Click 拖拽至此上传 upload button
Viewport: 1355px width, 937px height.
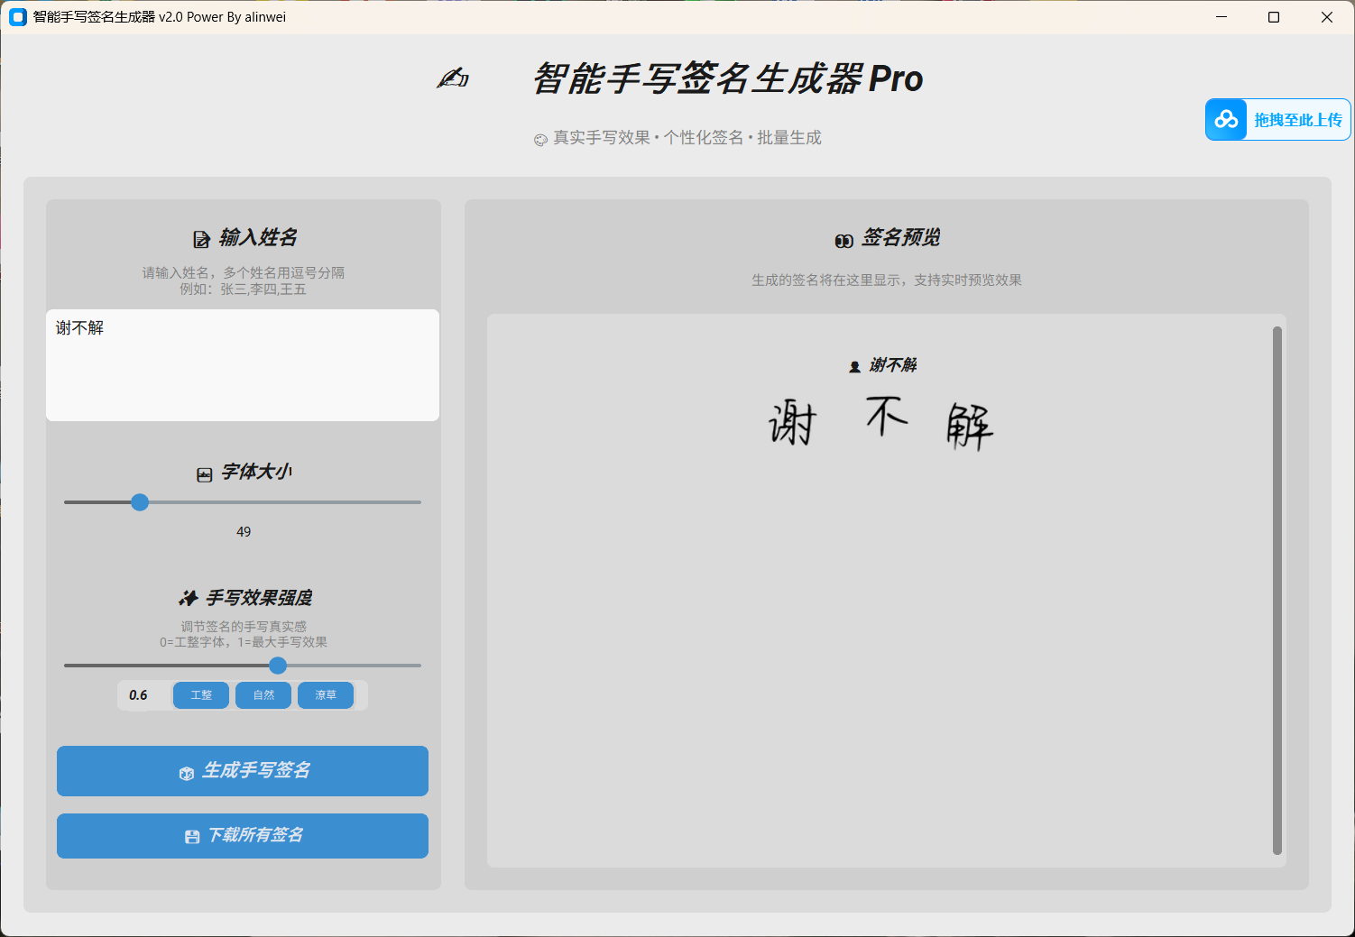1278,119
